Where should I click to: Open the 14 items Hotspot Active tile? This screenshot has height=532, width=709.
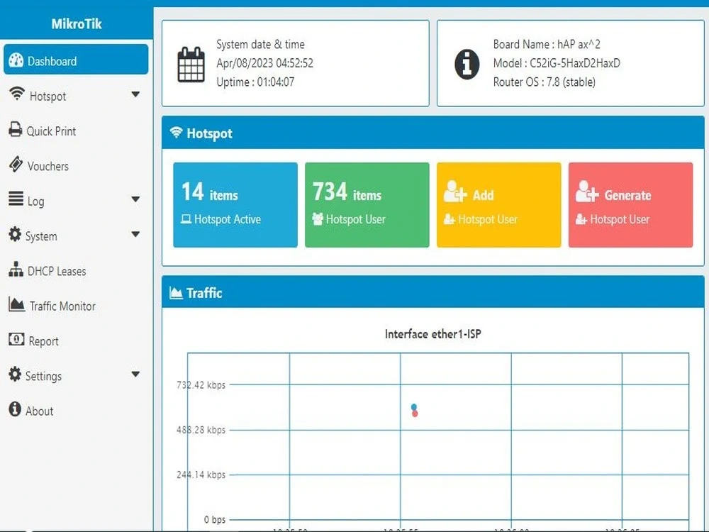point(235,205)
